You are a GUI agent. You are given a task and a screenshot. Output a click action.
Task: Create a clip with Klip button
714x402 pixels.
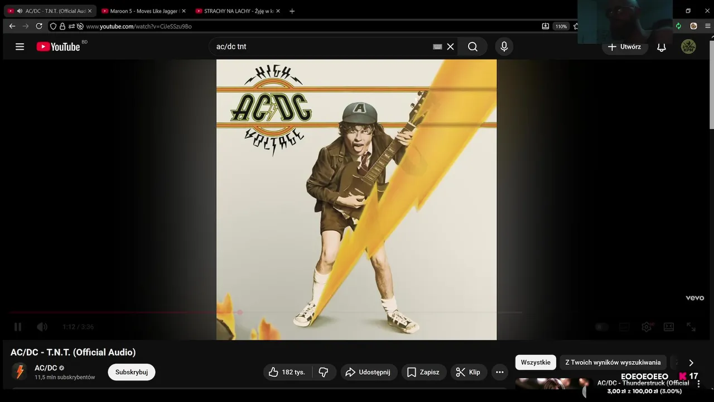(469, 372)
